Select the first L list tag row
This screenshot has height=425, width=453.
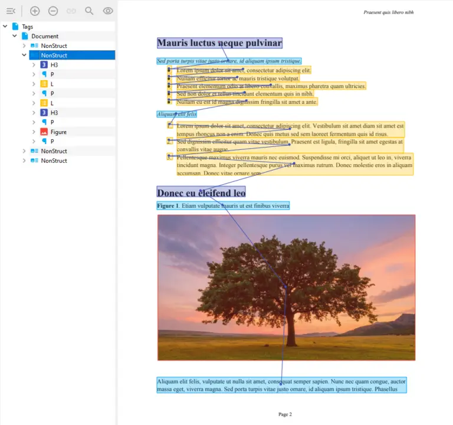click(x=52, y=84)
